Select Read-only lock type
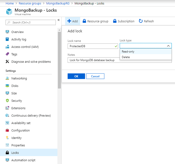The image size is (175, 164). coord(146,52)
